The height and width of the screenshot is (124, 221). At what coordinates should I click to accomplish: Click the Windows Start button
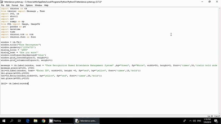[4, 121]
